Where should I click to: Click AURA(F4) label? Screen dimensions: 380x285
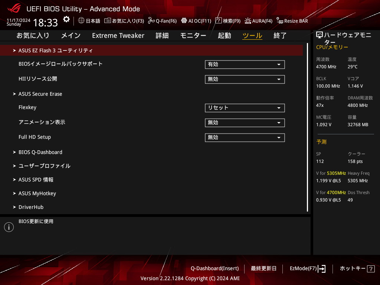pos(262,21)
